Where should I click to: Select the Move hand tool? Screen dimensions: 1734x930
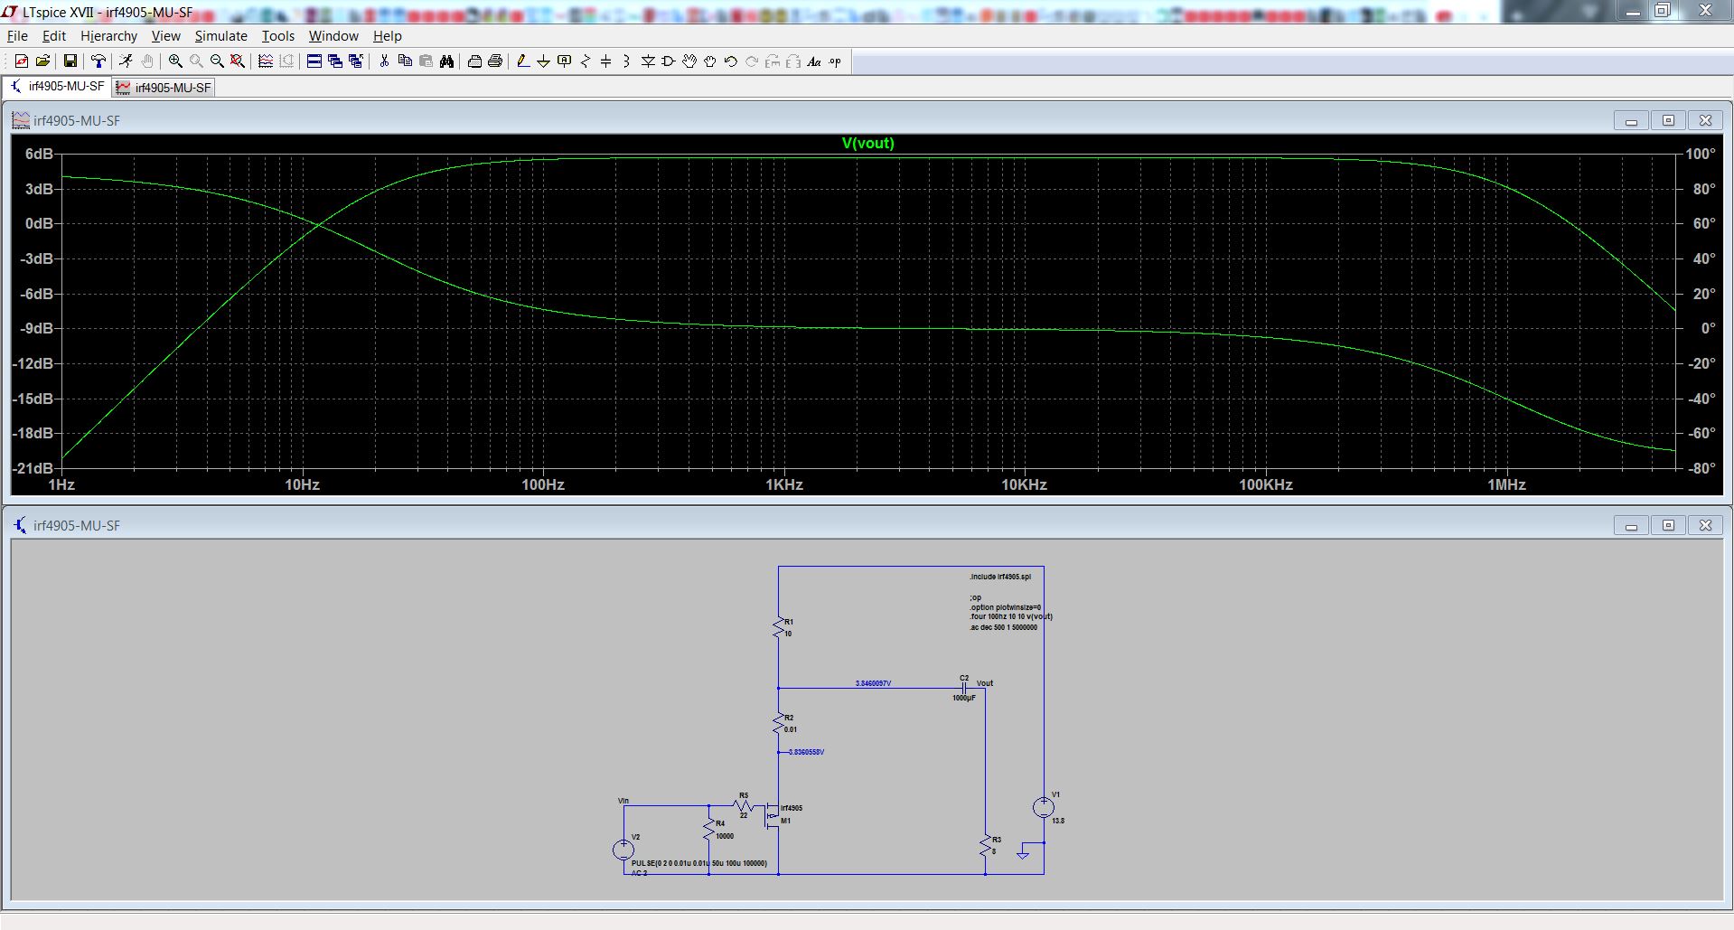pos(689,61)
